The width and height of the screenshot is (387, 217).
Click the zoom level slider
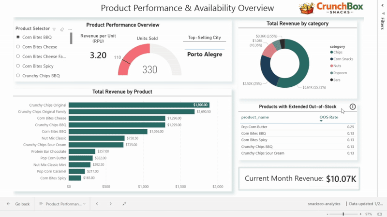pyautogui.click(x=343, y=214)
